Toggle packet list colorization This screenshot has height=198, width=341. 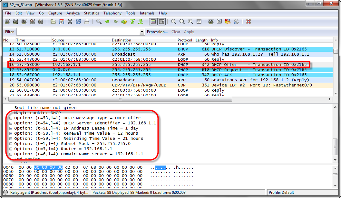(x=153, y=22)
